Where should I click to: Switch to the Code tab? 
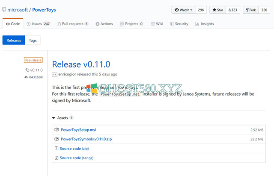point(13,23)
